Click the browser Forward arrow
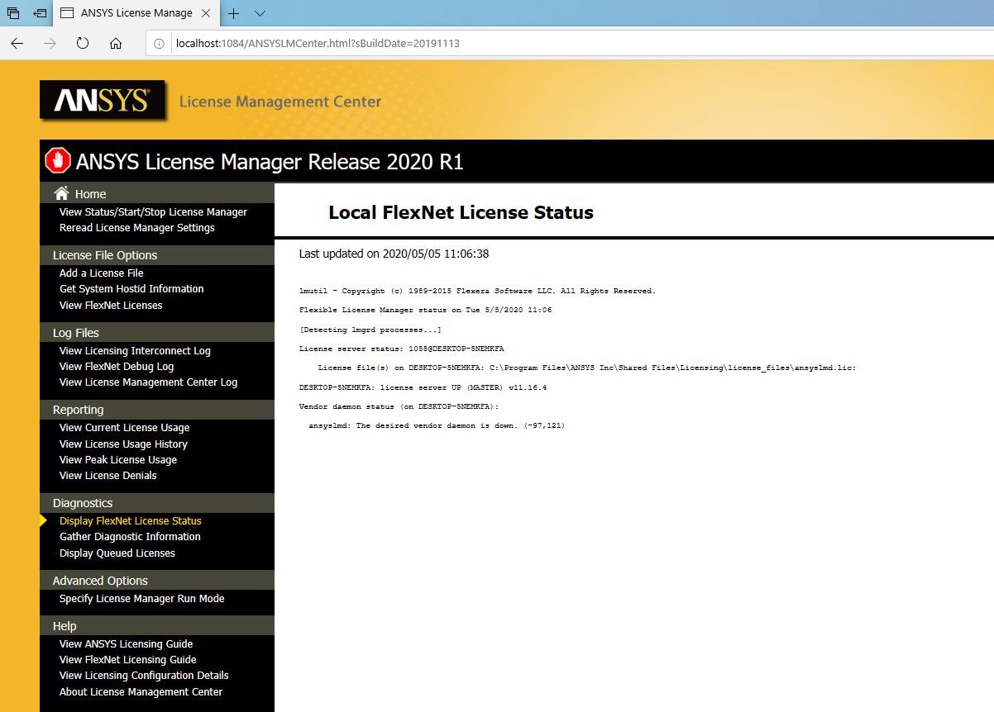The height and width of the screenshot is (712, 994). 50,43
